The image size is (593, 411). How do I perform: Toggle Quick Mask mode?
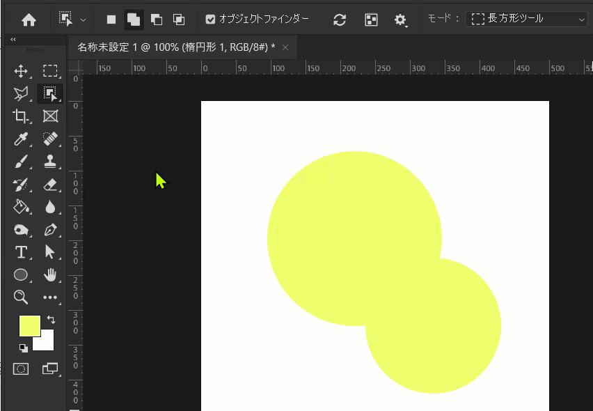[x=21, y=369]
